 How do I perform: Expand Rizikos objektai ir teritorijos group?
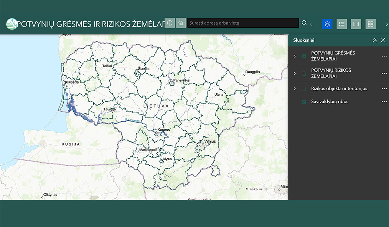[x=295, y=89]
